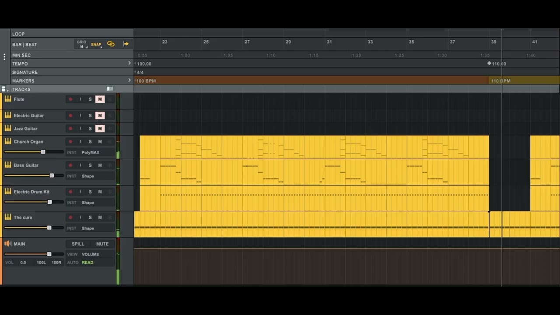Click the freeze icon on Electric Drum Kit
Screen dimensions: 560x315
110,192
